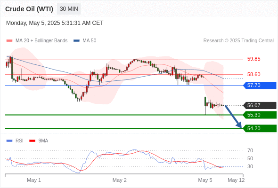The image size is (278, 188).
Task: Click the RSI blue legend swatch
Action: [9, 141]
